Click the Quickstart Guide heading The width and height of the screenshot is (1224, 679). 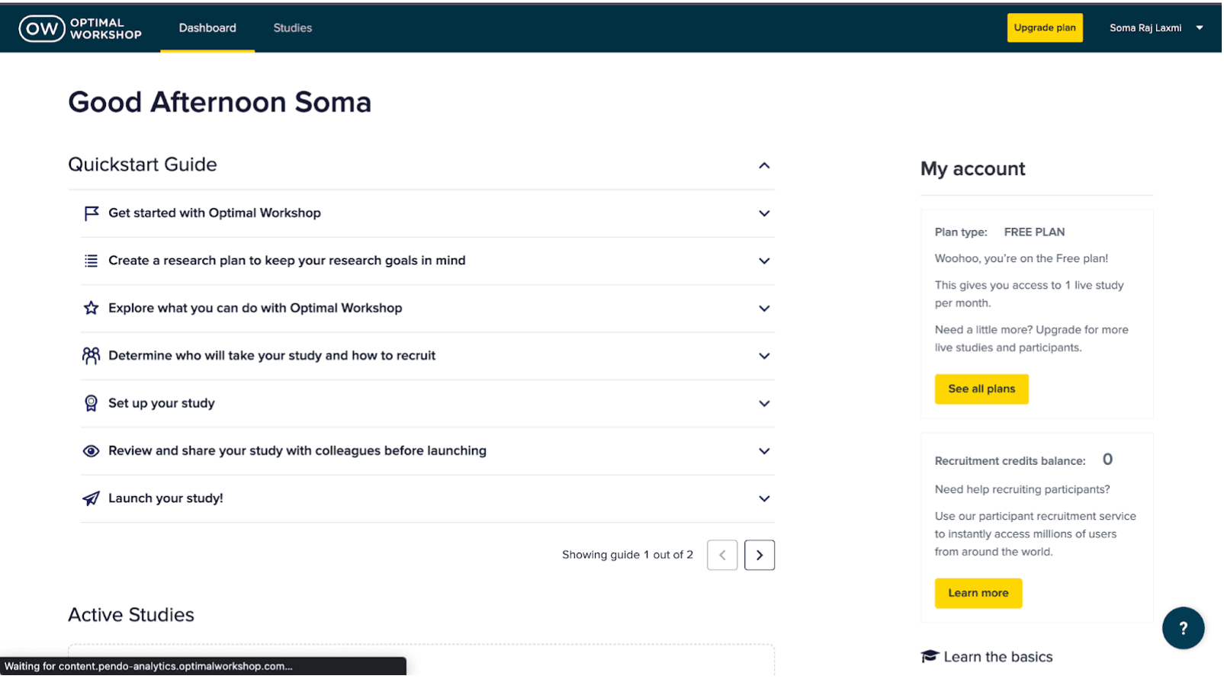point(143,165)
